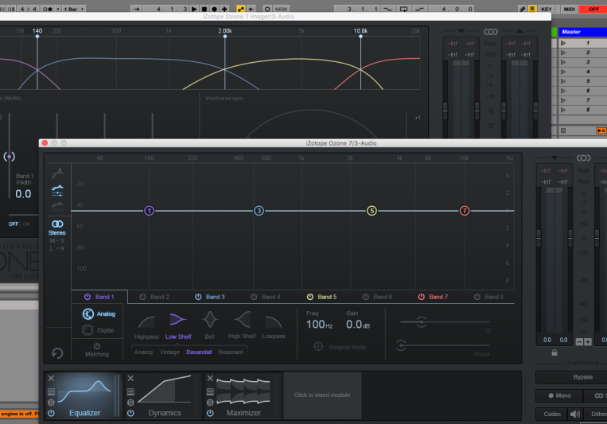The image size is (607, 424).
Task: Click the Freq 100 Hz value field
Action: (x=319, y=325)
